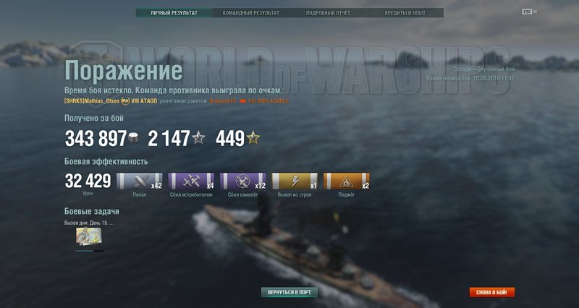Click player name [SHRKS]Mathias_Olsen
The image size is (579, 308).
(x=92, y=101)
